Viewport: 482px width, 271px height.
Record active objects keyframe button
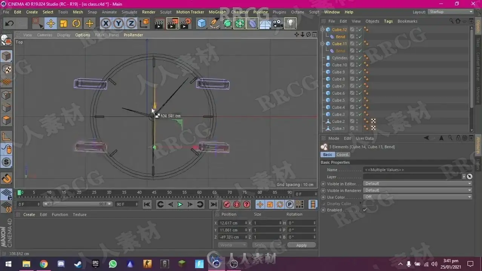(227, 204)
